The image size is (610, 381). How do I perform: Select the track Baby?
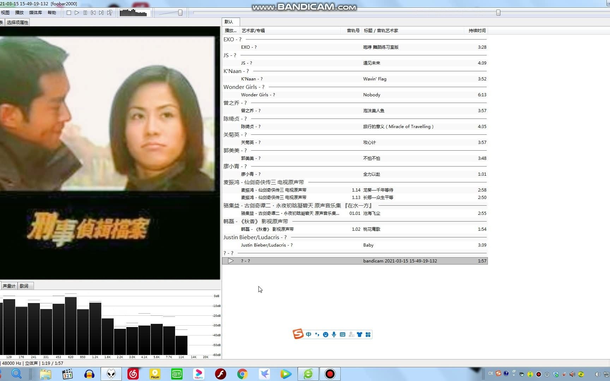pos(355,245)
